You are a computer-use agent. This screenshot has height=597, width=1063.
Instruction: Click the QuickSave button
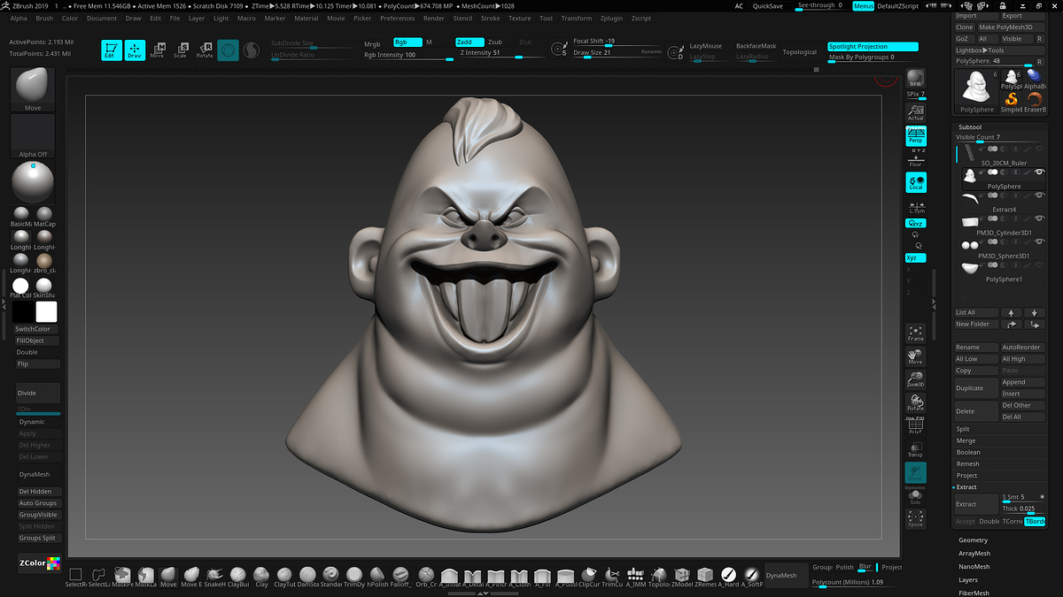[767, 6]
